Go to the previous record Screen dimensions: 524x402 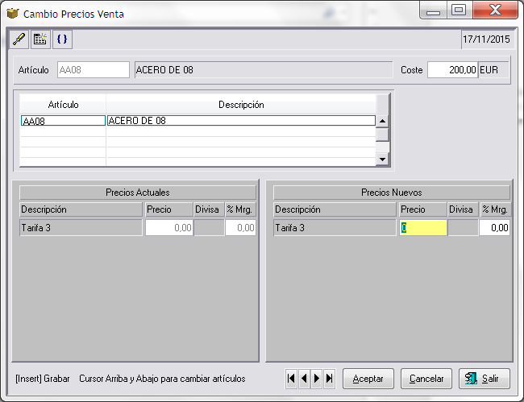click(304, 379)
